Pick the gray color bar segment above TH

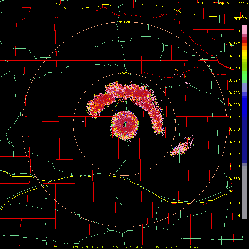click(244, 192)
